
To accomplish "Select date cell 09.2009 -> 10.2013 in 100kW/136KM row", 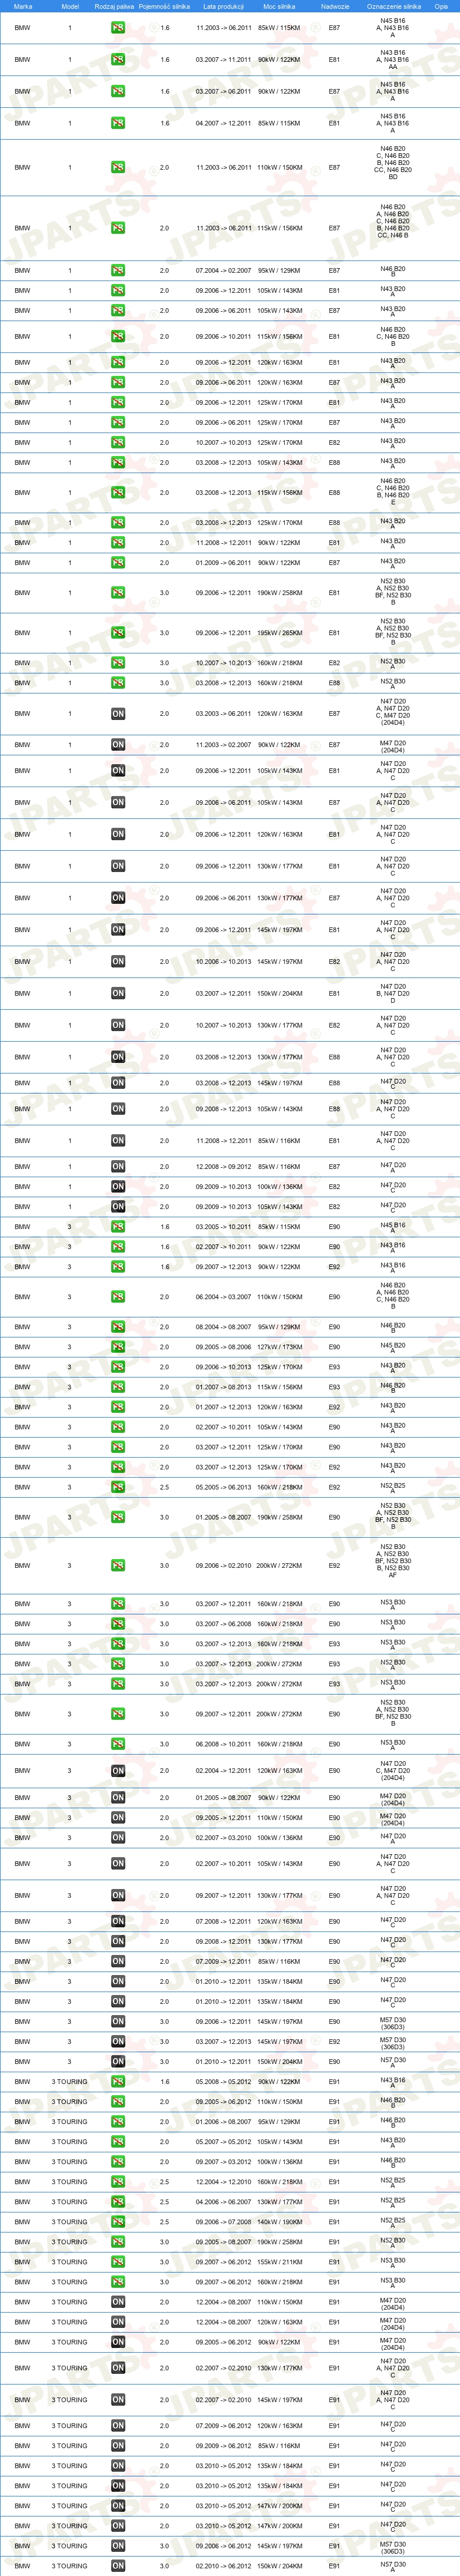I will 224,1186.
